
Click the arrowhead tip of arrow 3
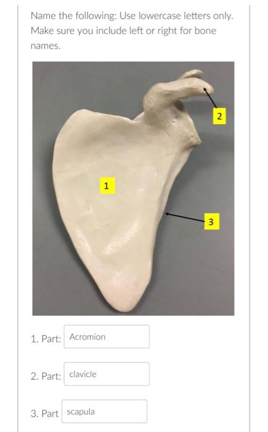click(166, 214)
